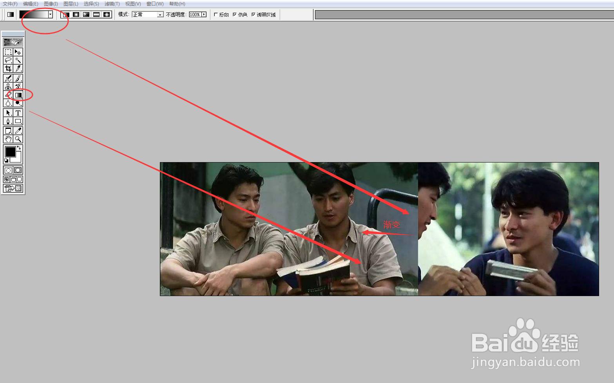Select the Type tool
The image size is (614, 383).
click(18, 113)
